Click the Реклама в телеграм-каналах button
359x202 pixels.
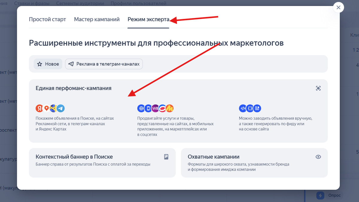pos(104,64)
